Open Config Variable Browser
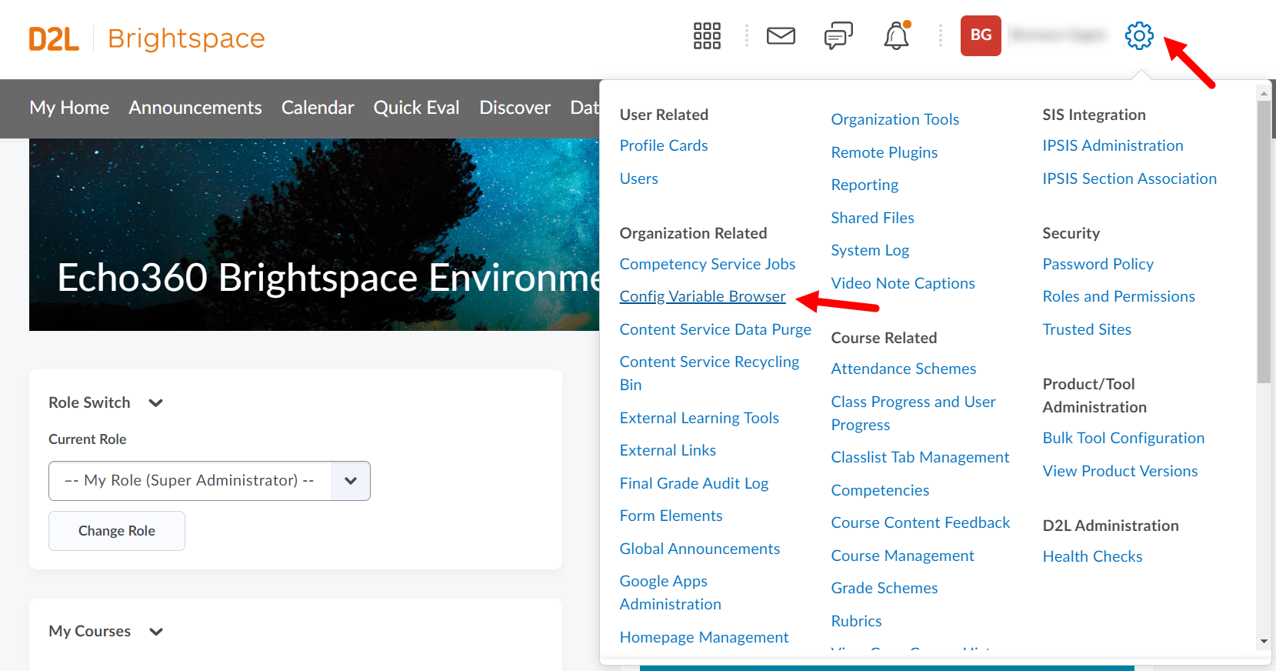 (x=702, y=296)
